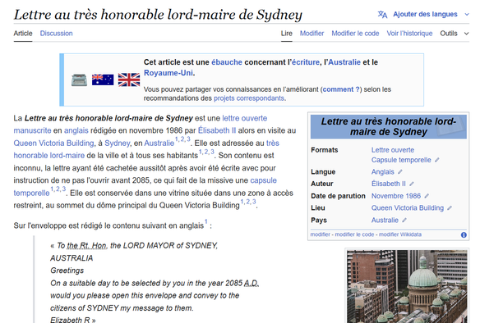480x323 pixels.
Task: Click the comment ? link
Action: [x=341, y=89]
